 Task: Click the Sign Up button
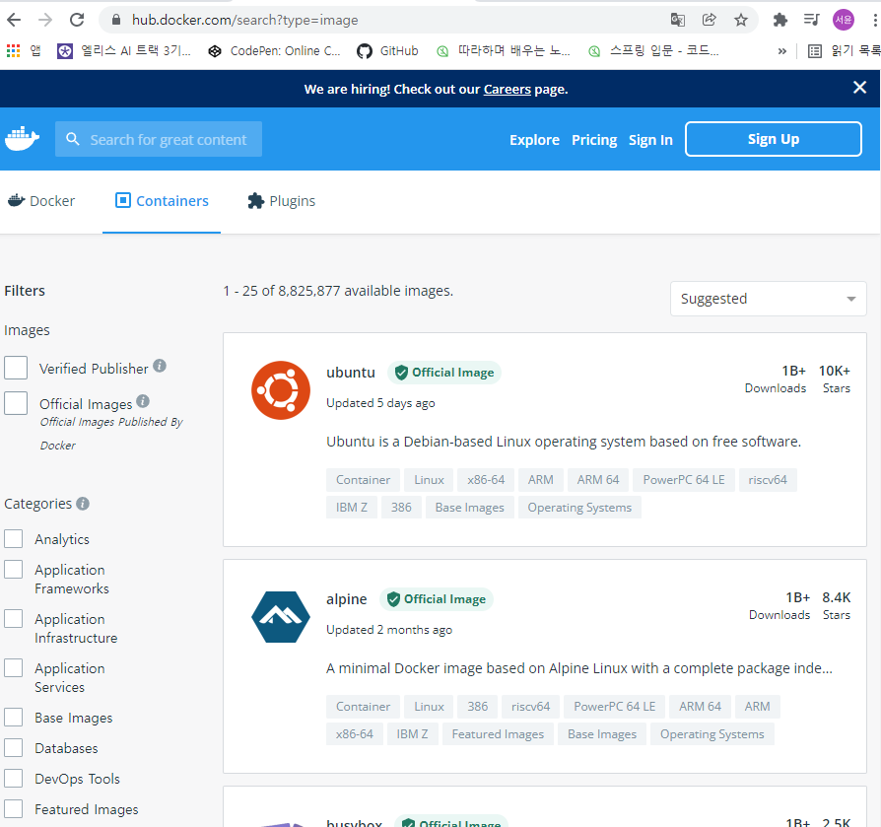point(774,139)
